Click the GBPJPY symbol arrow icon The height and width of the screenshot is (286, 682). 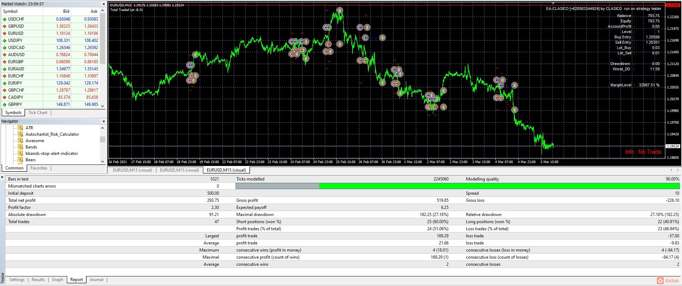[5, 104]
